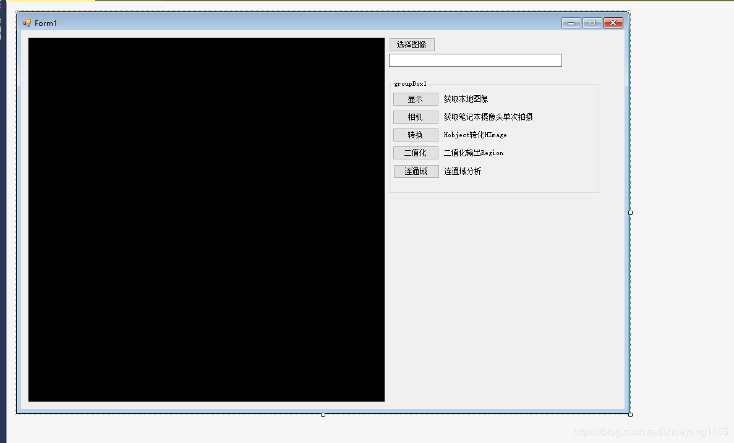Click the bottom-right corner form sizing handle
Screen dimensions: 734x443
[631, 415]
